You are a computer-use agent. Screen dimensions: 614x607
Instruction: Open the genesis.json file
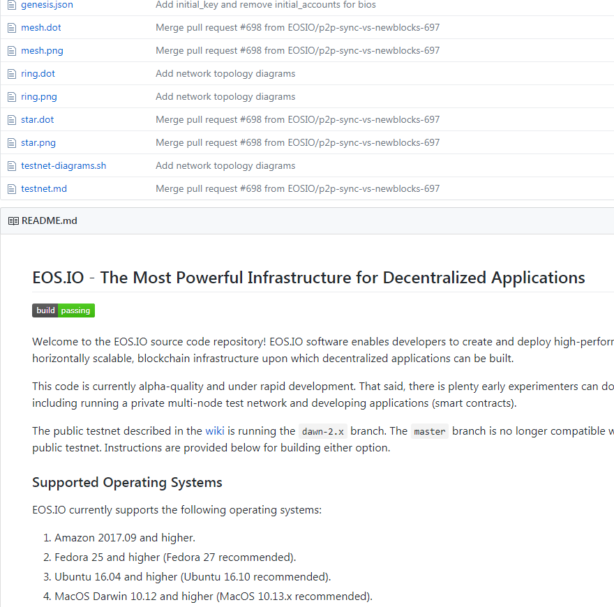click(47, 5)
